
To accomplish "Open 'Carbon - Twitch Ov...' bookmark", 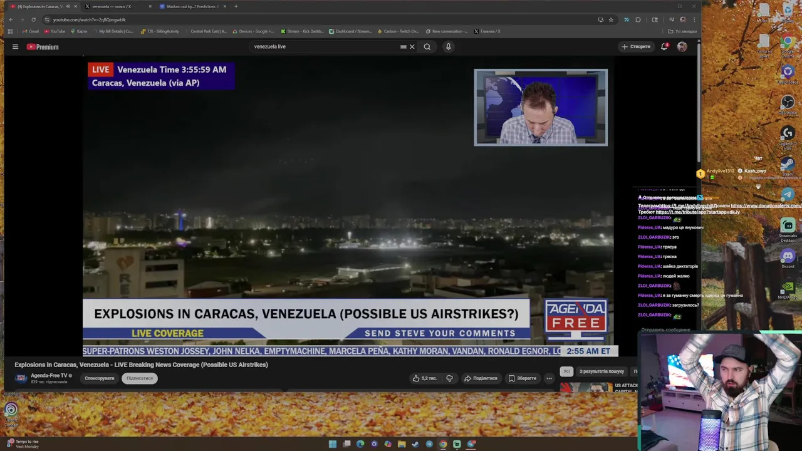I will pyautogui.click(x=398, y=31).
